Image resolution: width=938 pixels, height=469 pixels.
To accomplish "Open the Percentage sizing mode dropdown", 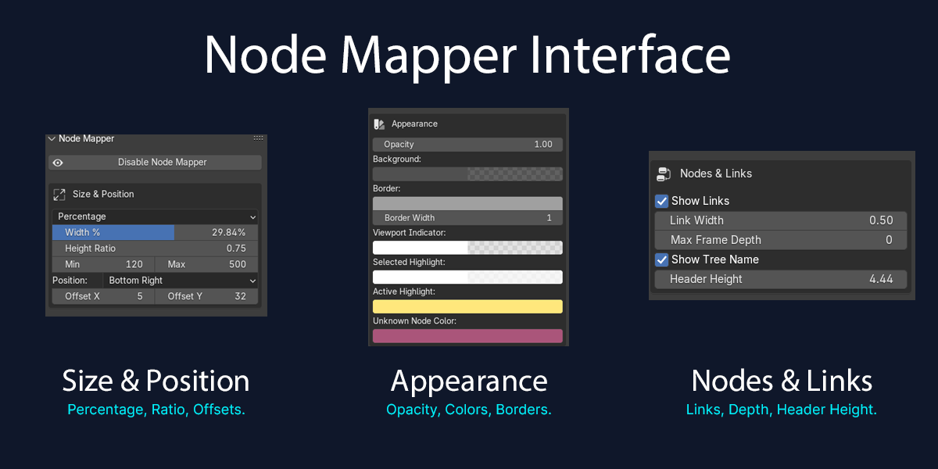I will pyautogui.click(x=155, y=217).
